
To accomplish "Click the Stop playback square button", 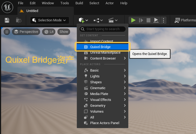I will (x=148, y=20).
